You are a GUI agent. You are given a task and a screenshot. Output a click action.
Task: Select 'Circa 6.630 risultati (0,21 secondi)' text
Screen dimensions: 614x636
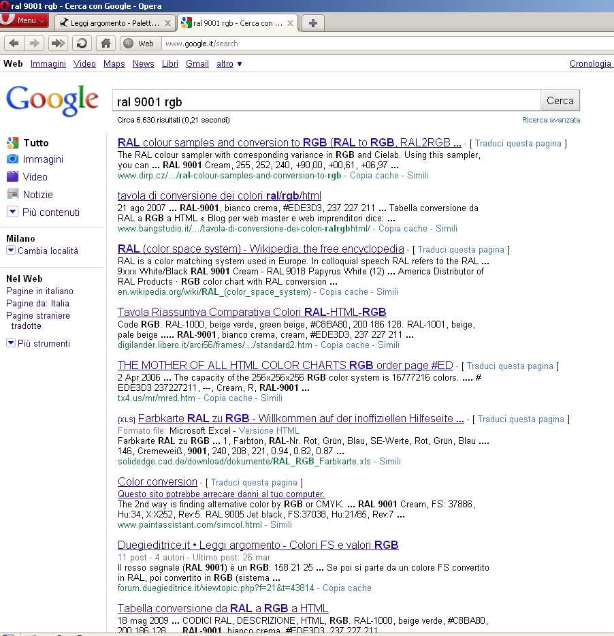(x=173, y=120)
